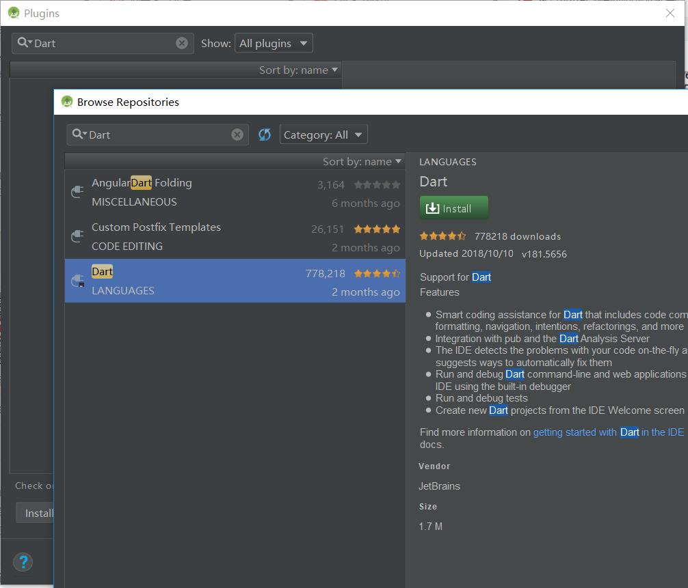Image resolution: width=688 pixels, height=588 pixels.
Task: Click the Dart plugin icon in list
Action: (x=78, y=281)
